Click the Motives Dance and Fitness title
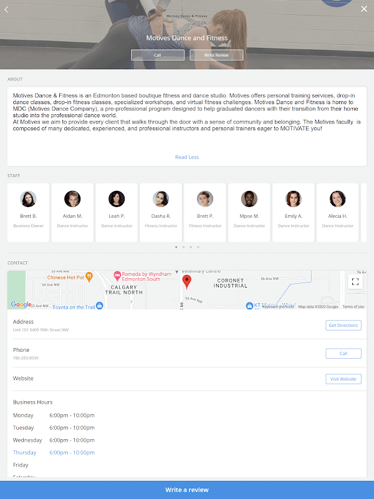374x499 pixels. coord(187,38)
